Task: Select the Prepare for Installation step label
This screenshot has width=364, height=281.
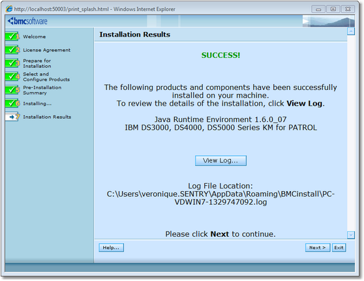Action: coord(37,63)
